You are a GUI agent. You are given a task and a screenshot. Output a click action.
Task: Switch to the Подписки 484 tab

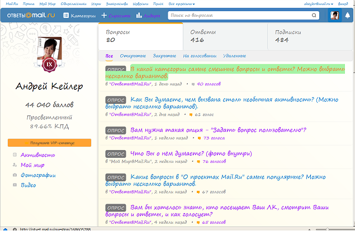pos(310,36)
